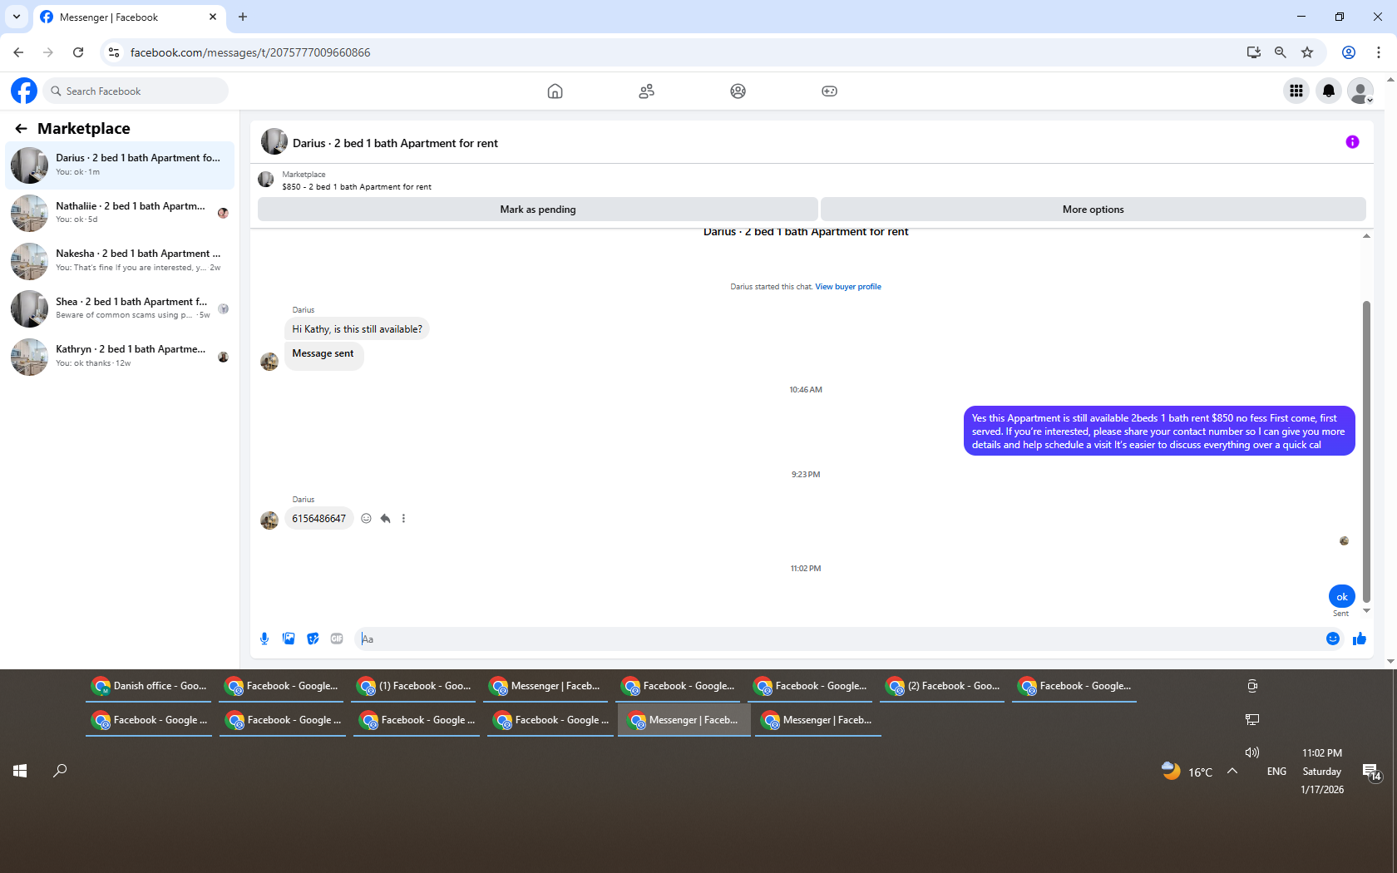Screen dimensions: 1397x873
Task: Open Windows Start menu
Action: coord(20,771)
